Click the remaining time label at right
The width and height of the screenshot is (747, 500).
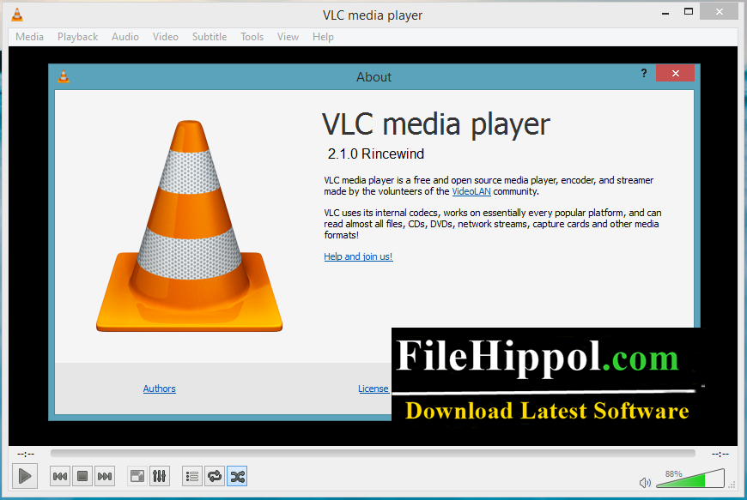(x=720, y=454)
